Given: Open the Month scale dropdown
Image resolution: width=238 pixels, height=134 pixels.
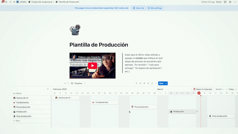Looking at the screenshot, I should pyautogui.click(x=219, y=89).
